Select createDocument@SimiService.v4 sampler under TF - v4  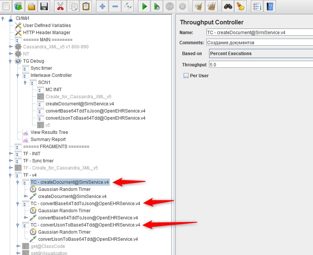(72, 196)
